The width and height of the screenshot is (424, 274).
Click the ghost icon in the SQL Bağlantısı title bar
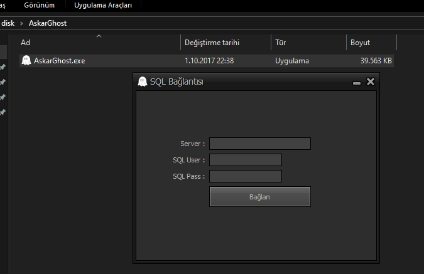(143, 82)
